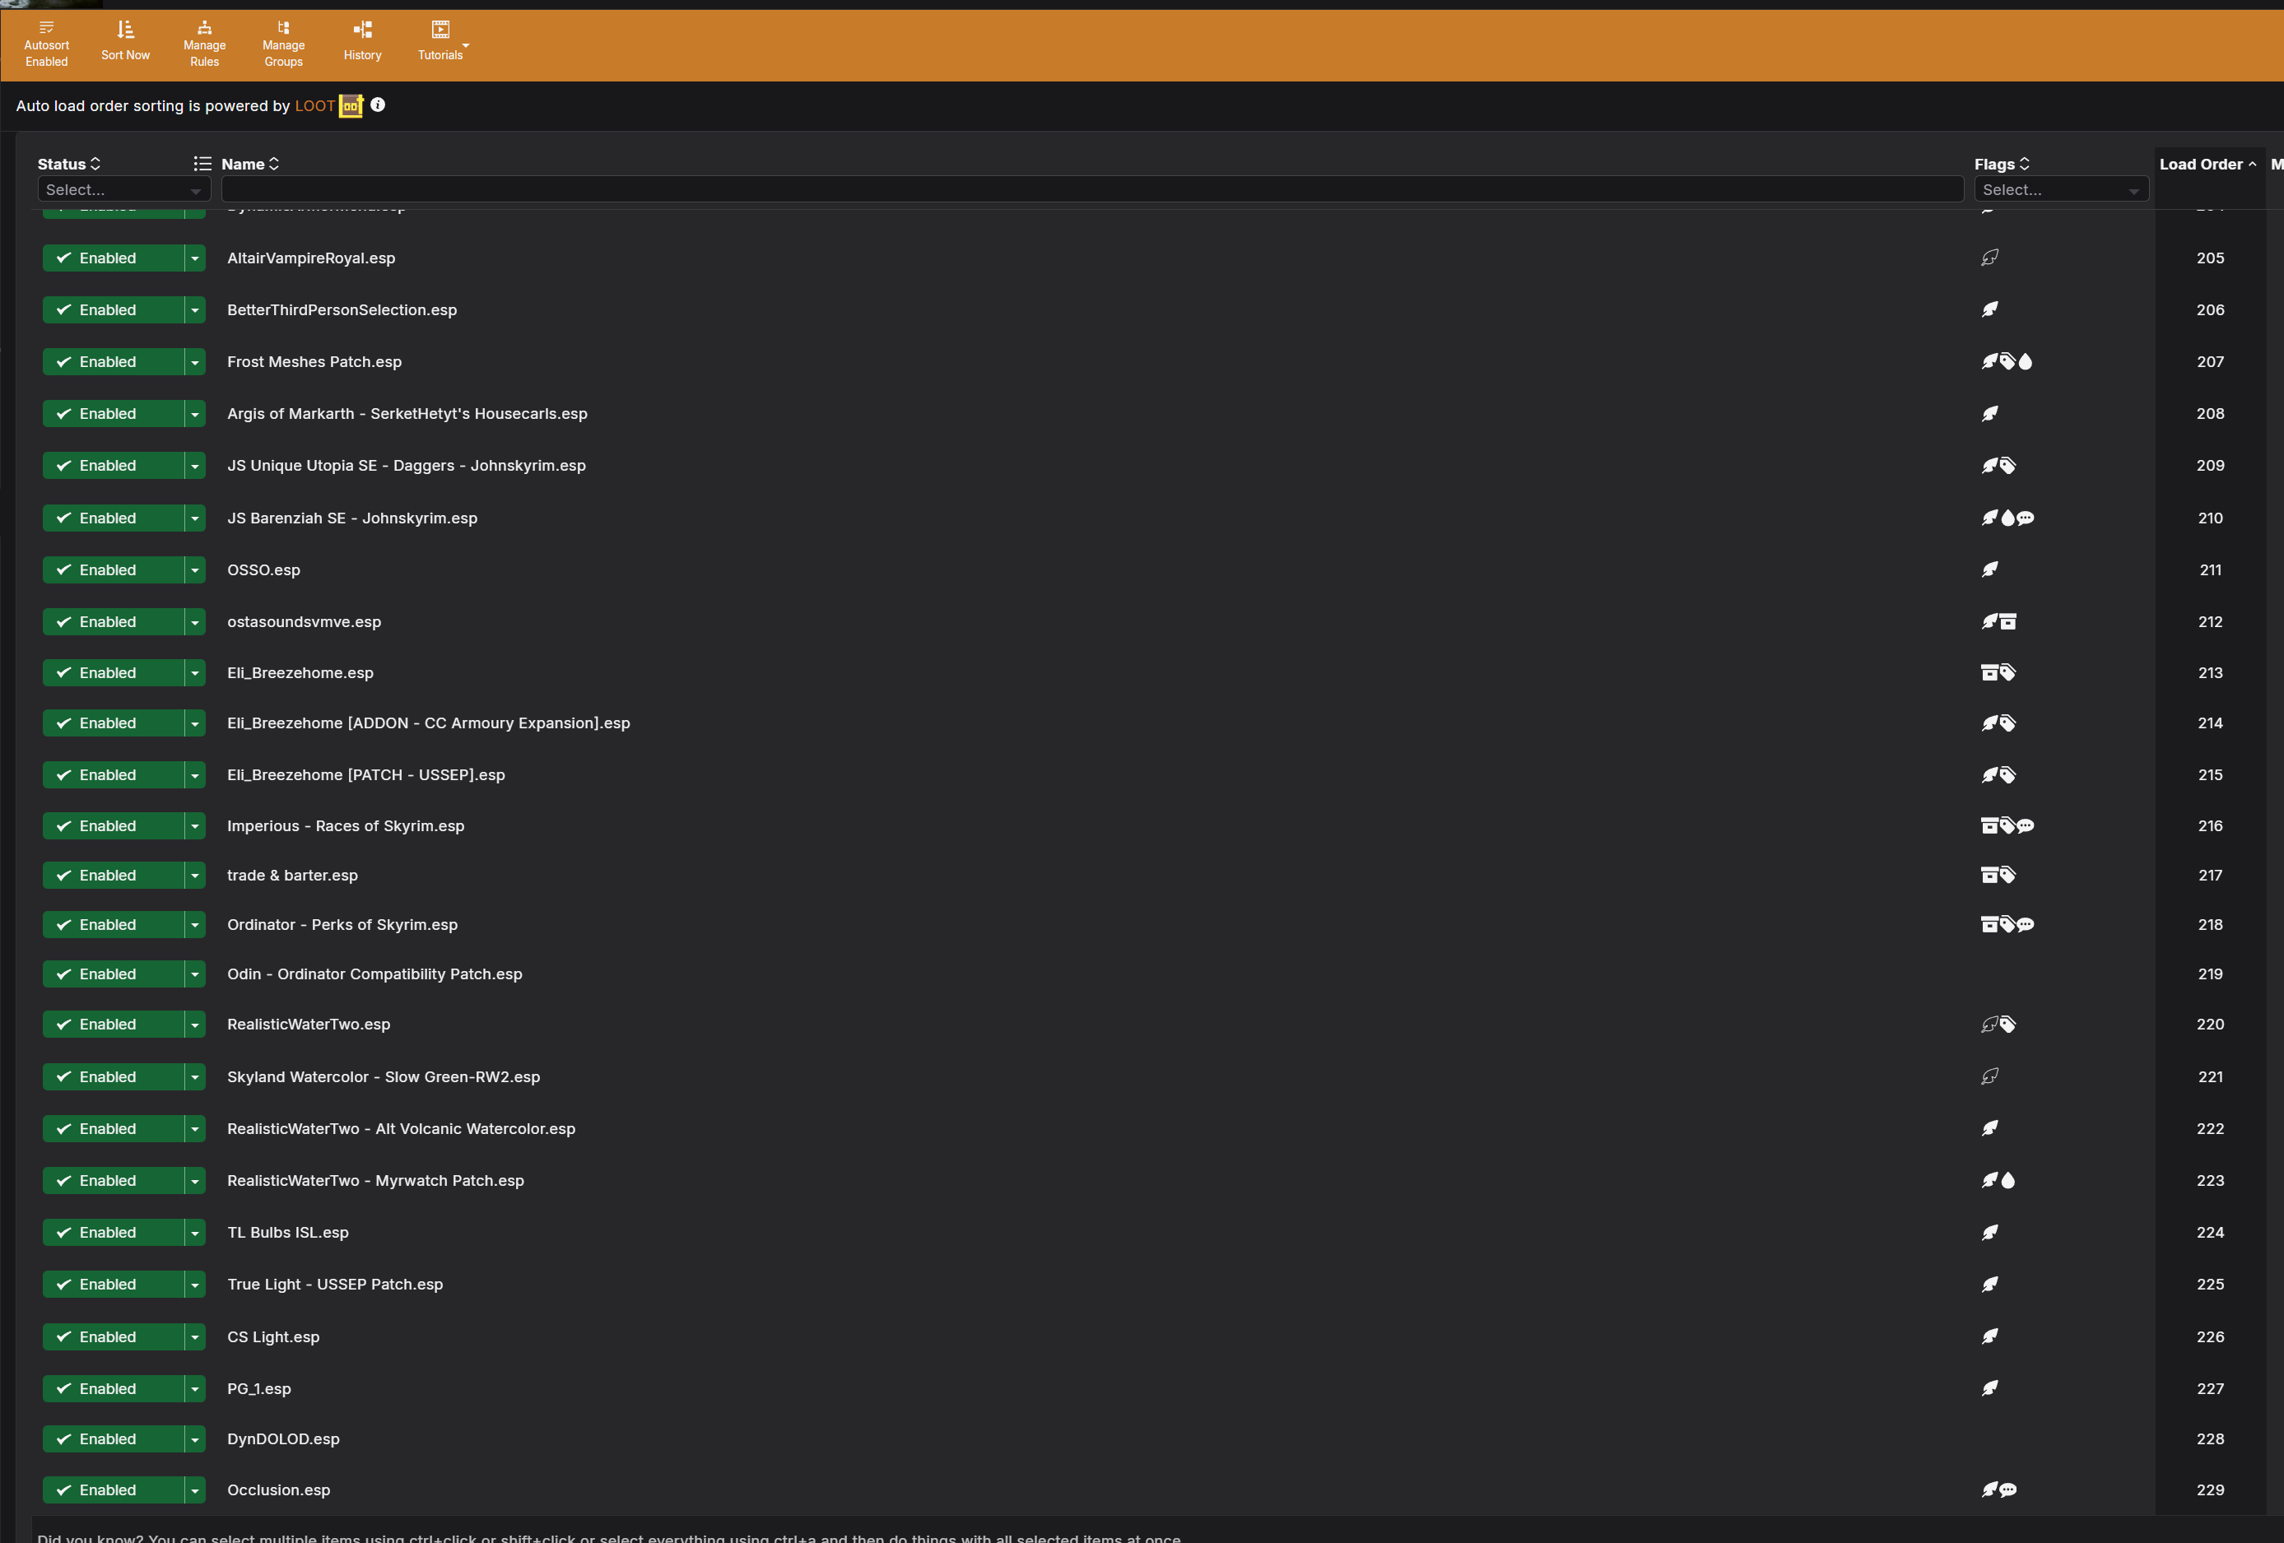Expand status arrow for Eli_Breezehome.esp

click(194, 673)
